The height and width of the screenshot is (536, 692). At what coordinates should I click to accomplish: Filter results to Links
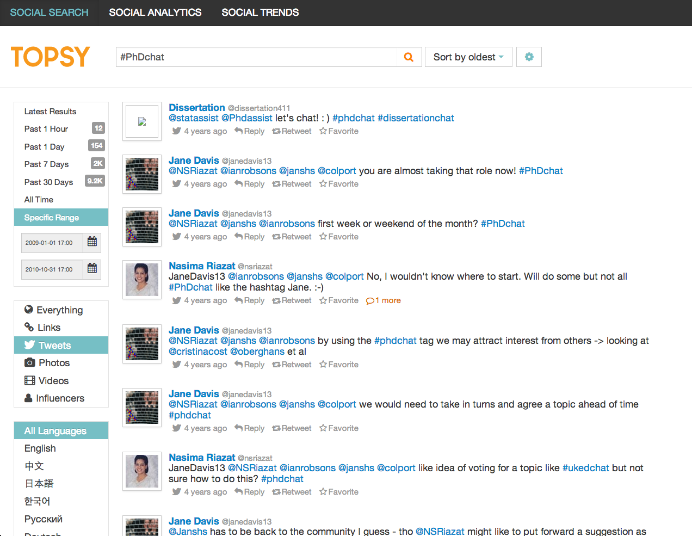click(x=61, y=328)
